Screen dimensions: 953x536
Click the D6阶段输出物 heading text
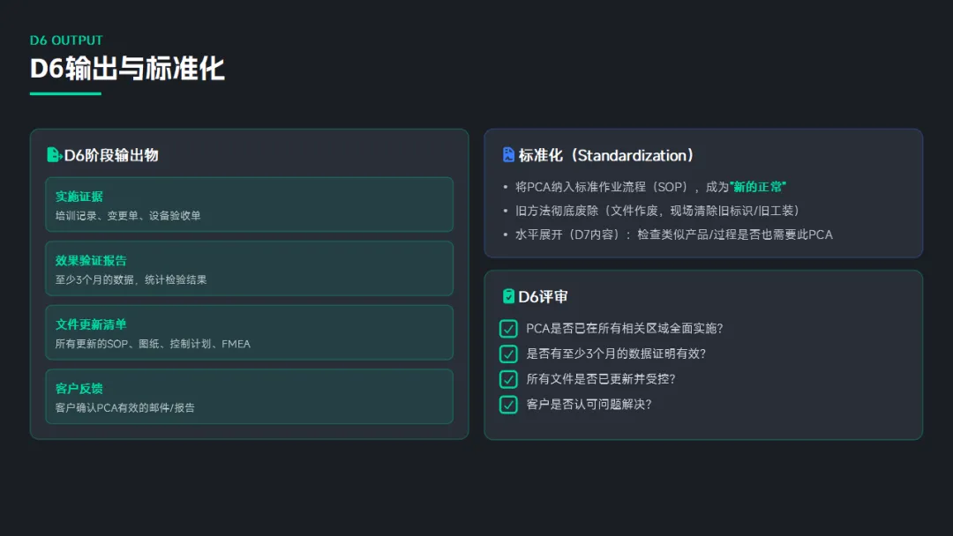click(111, 155)
